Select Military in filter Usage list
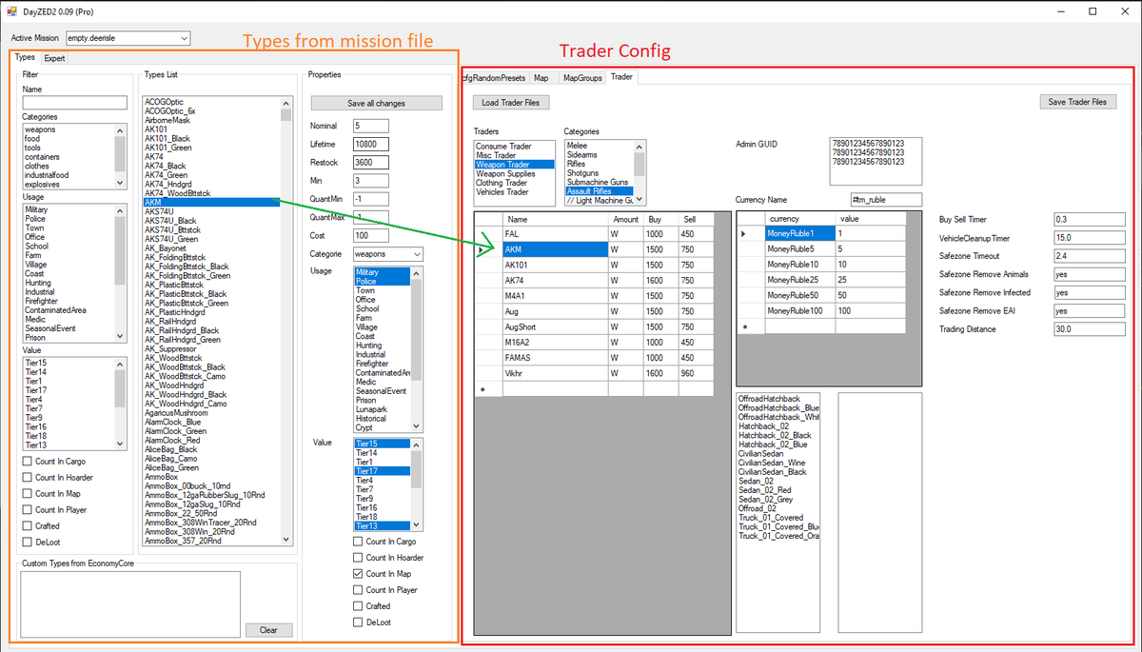 (36, 210)
